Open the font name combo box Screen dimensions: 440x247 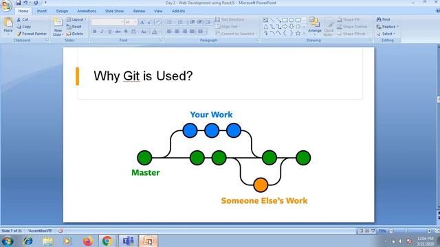click(x=107, y=22)
